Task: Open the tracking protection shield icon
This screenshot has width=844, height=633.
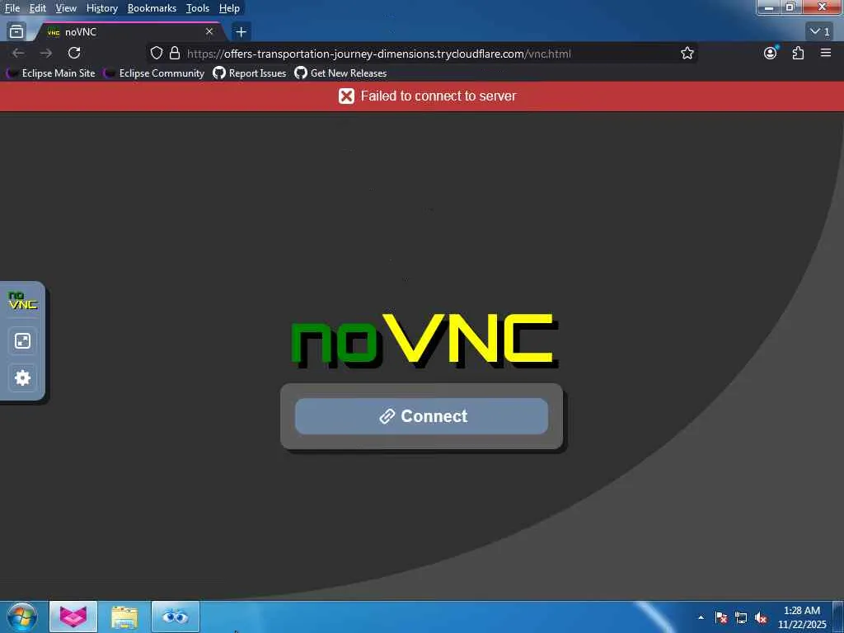Action: tap(157, 53)
